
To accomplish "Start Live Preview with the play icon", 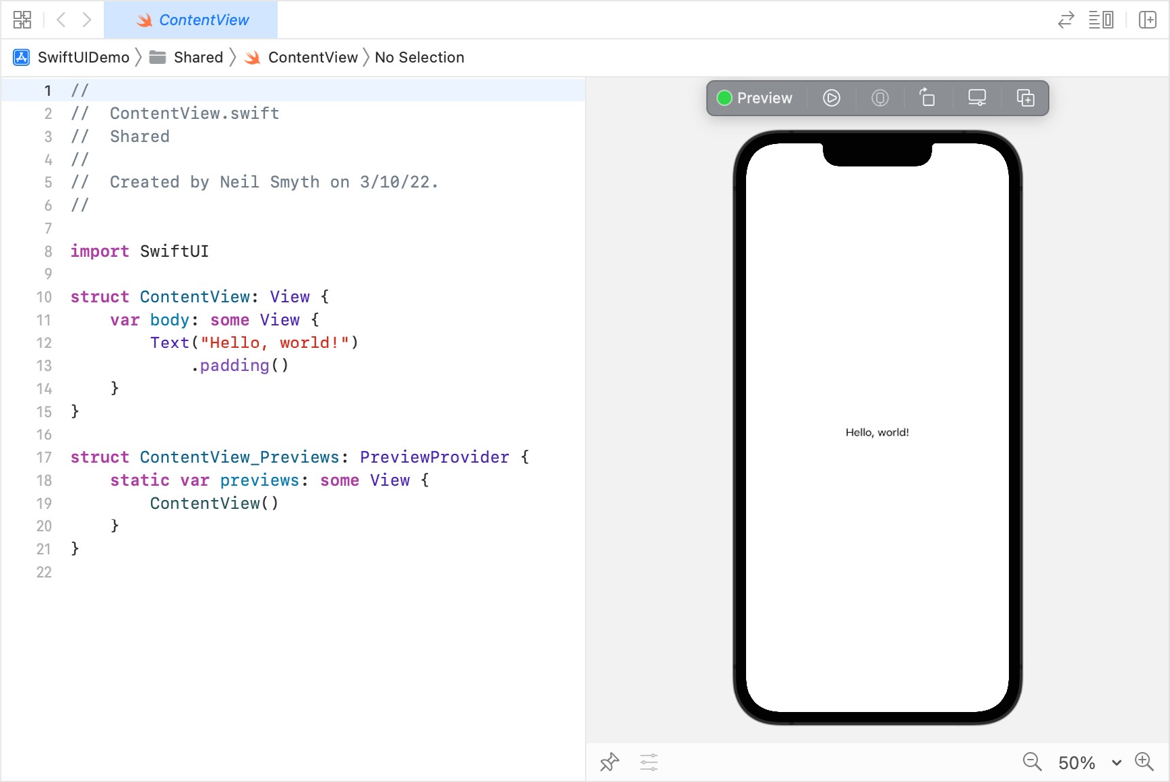I will click(x=832, y=99).
